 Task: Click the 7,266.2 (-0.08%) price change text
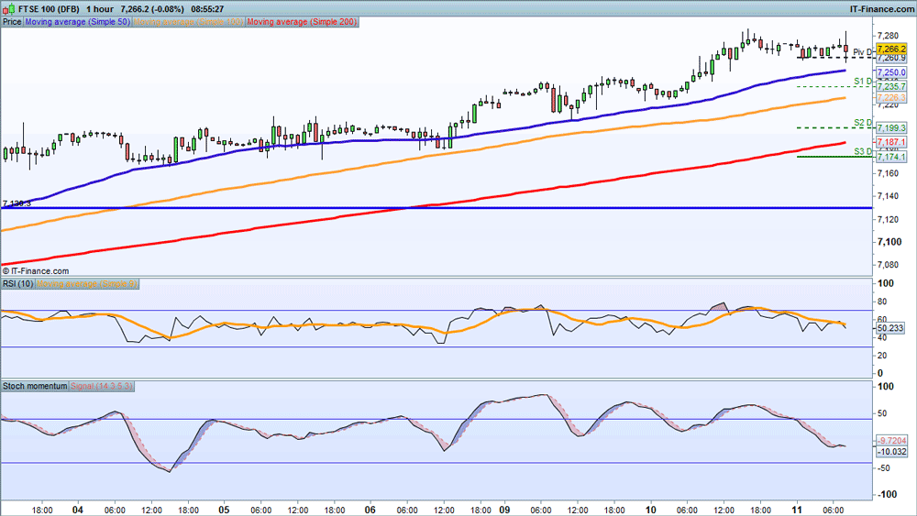152,9
